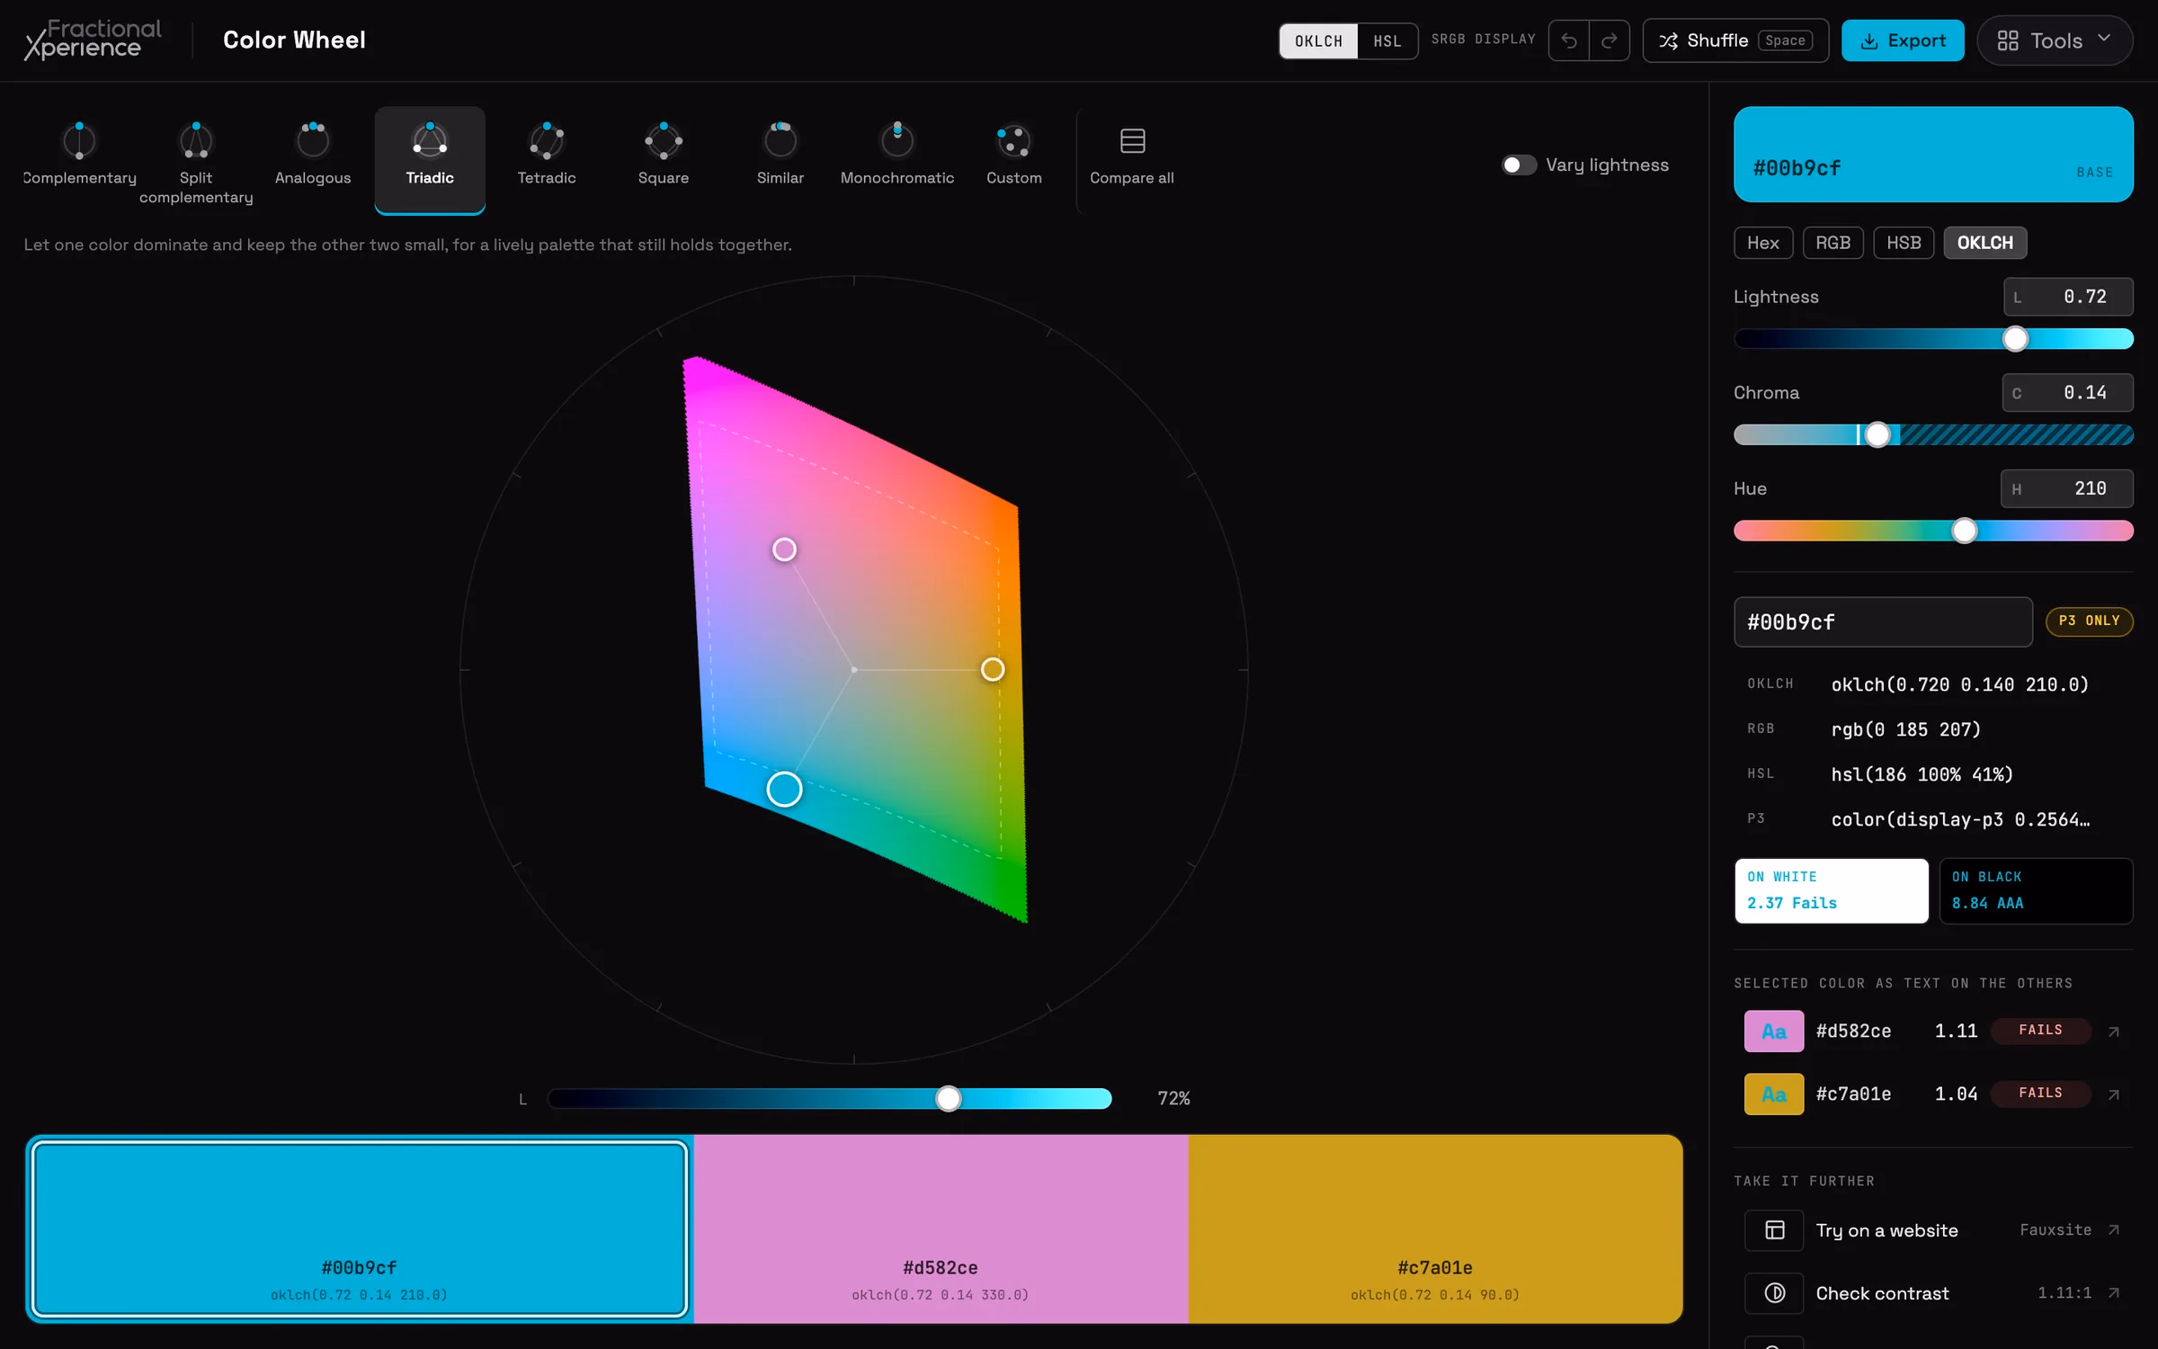Select the Complementary harmony icon
This screenshot has width=2158, height=1349.
pyautogui.click(x=79, y=140)
